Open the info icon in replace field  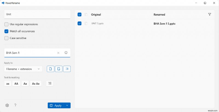(x=66, y=53)
